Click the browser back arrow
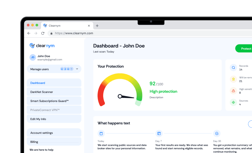252x153 pixels. pyautogui.click(x=29, y=33)
